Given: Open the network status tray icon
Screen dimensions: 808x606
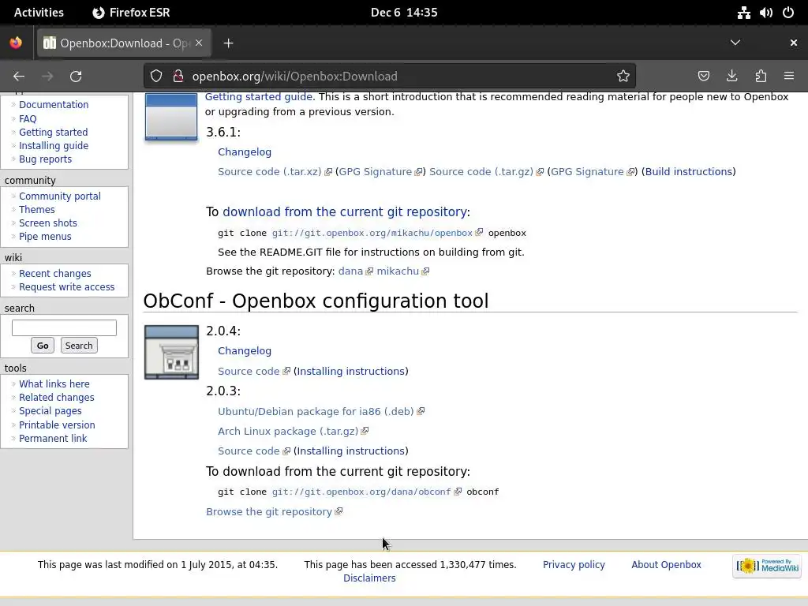Looking at the screenshot, I should (743, 13).
